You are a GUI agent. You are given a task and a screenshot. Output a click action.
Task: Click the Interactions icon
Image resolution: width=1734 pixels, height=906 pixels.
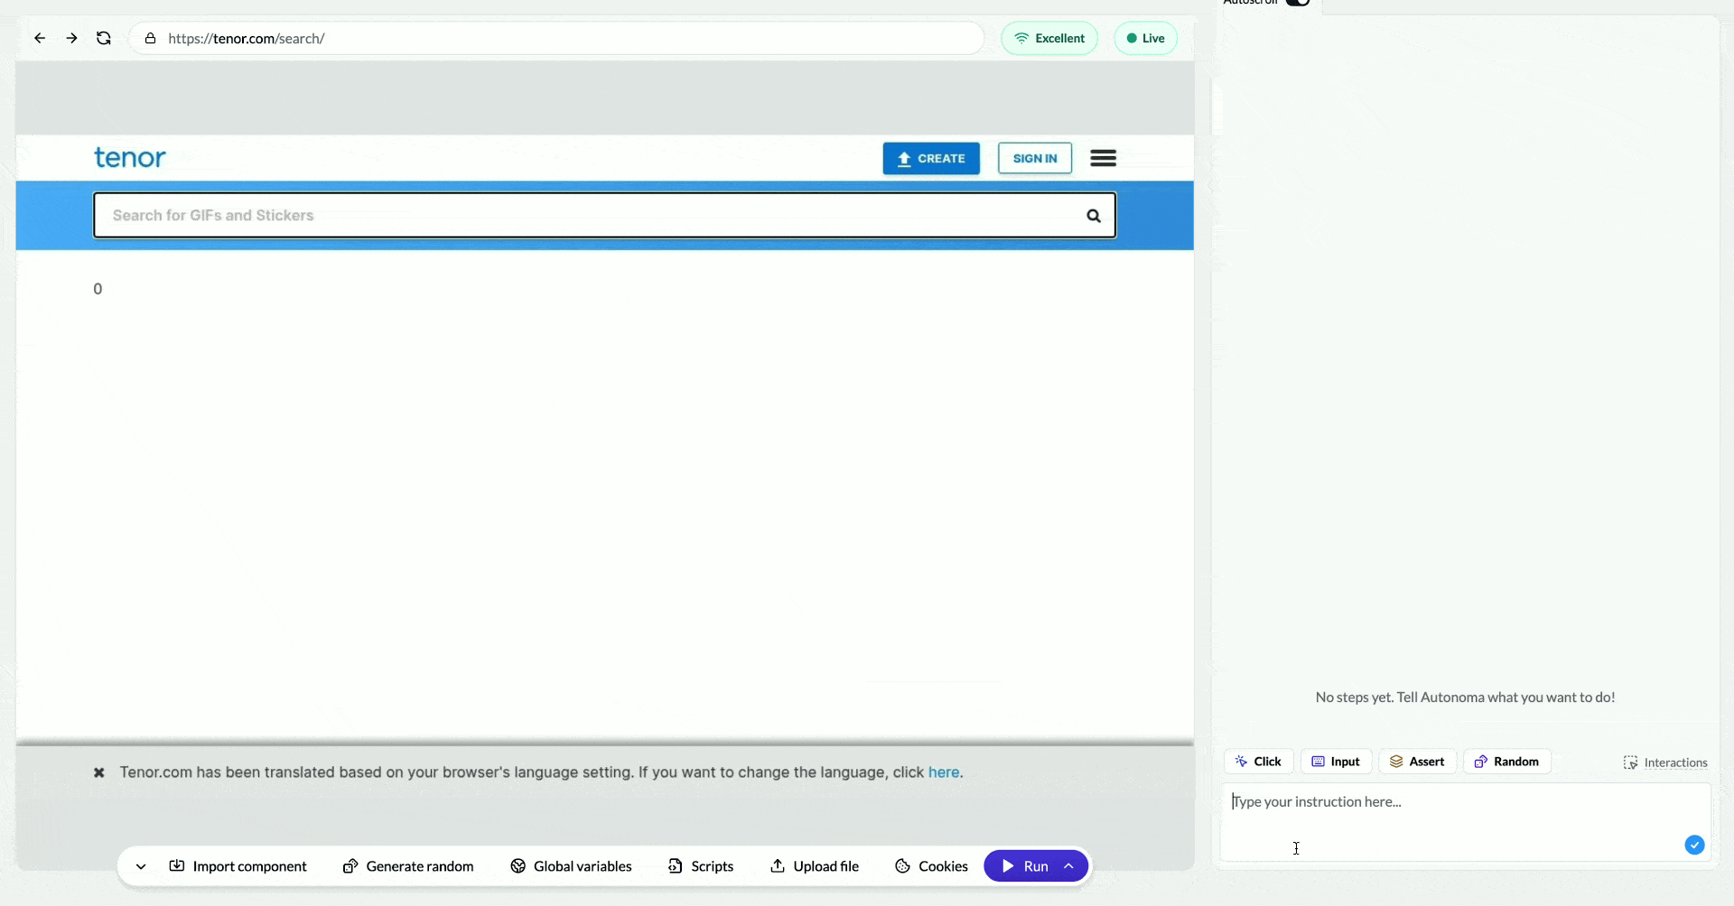[x=1630, y=762]
